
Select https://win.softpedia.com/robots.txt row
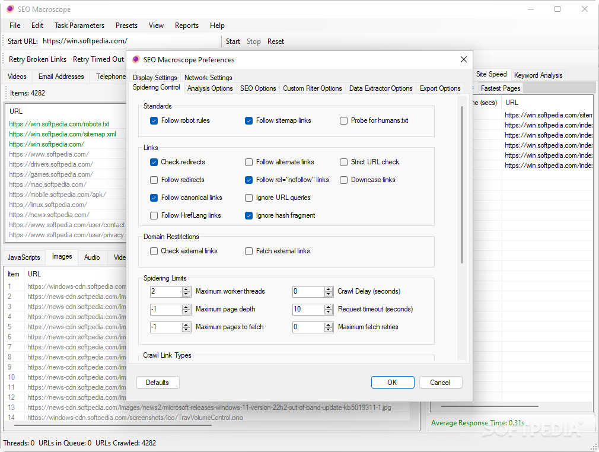pos(59,124)
